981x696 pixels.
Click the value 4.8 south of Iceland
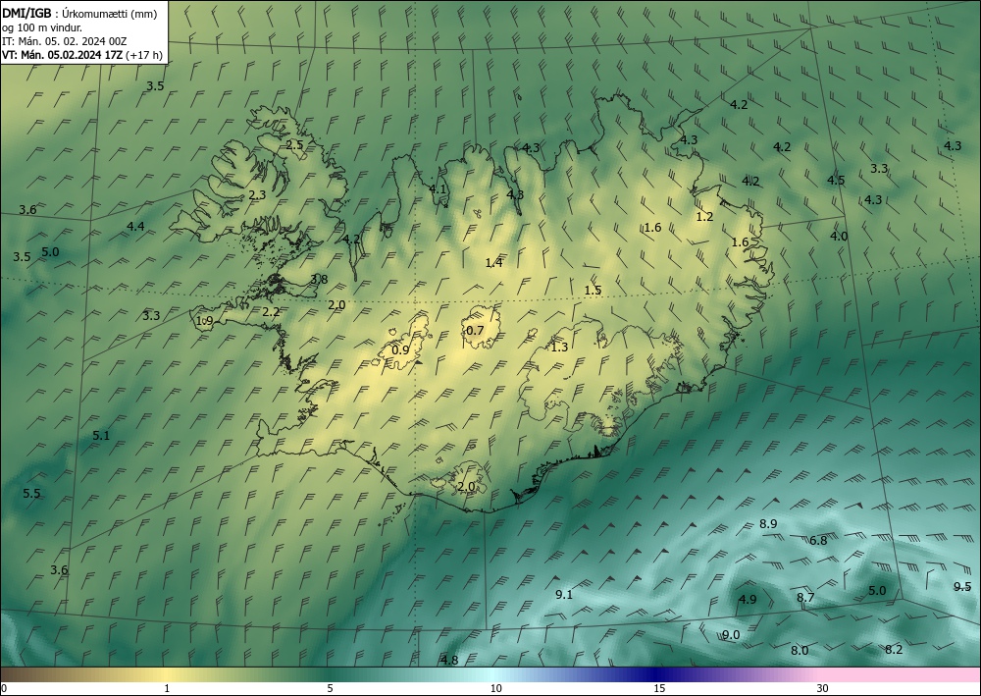(x=450, y=660)
